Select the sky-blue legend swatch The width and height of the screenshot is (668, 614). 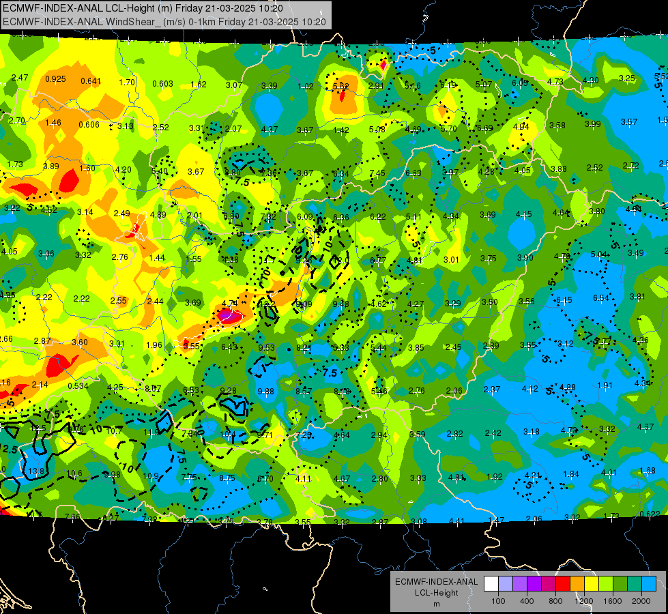tap(650, 584)
